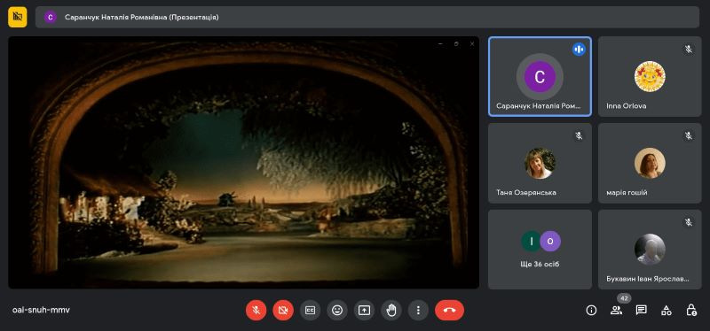Open activities panel
The height and width of the screenshot is (331, 710).
tap(667, 311)
